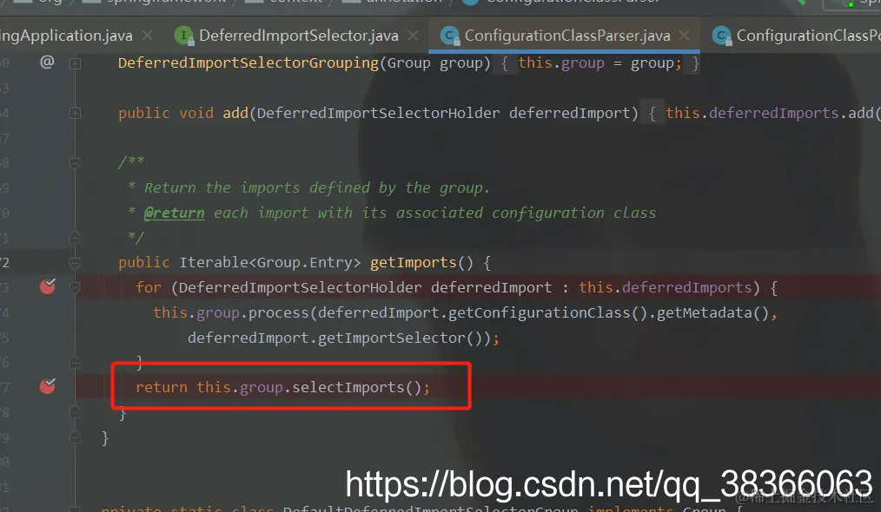
Task: Click Group.Entry generic type
Action: pyautogui.click(x=305, y=263)
